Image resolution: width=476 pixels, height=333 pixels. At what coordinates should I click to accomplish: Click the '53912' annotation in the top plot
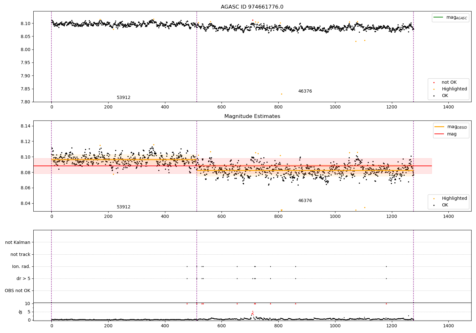click(123, 98)
